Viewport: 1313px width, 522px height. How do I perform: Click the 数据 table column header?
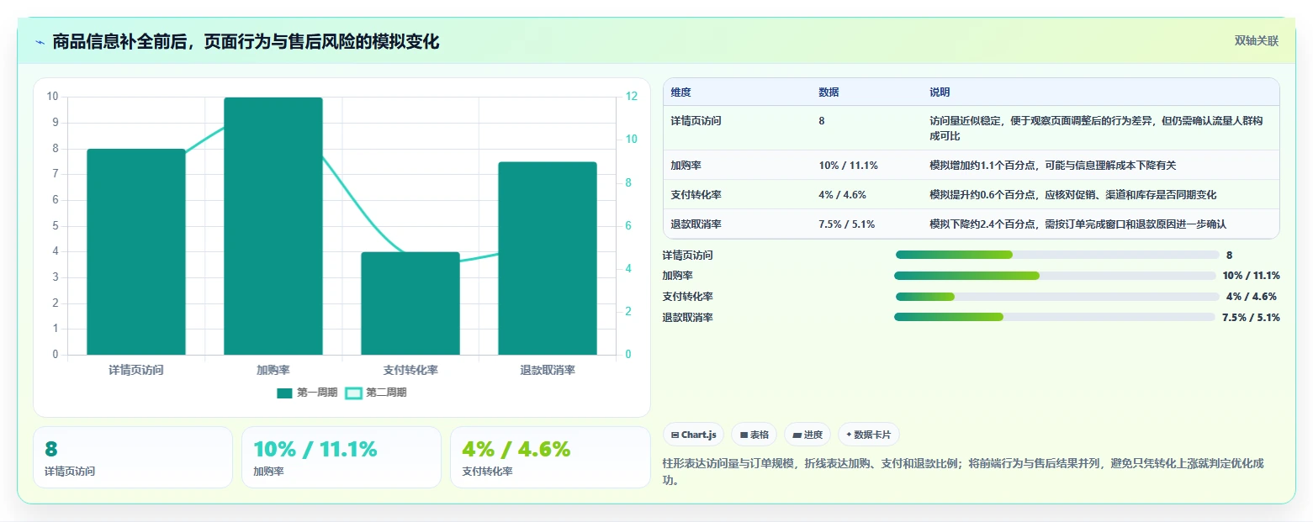tap(829, 92)
